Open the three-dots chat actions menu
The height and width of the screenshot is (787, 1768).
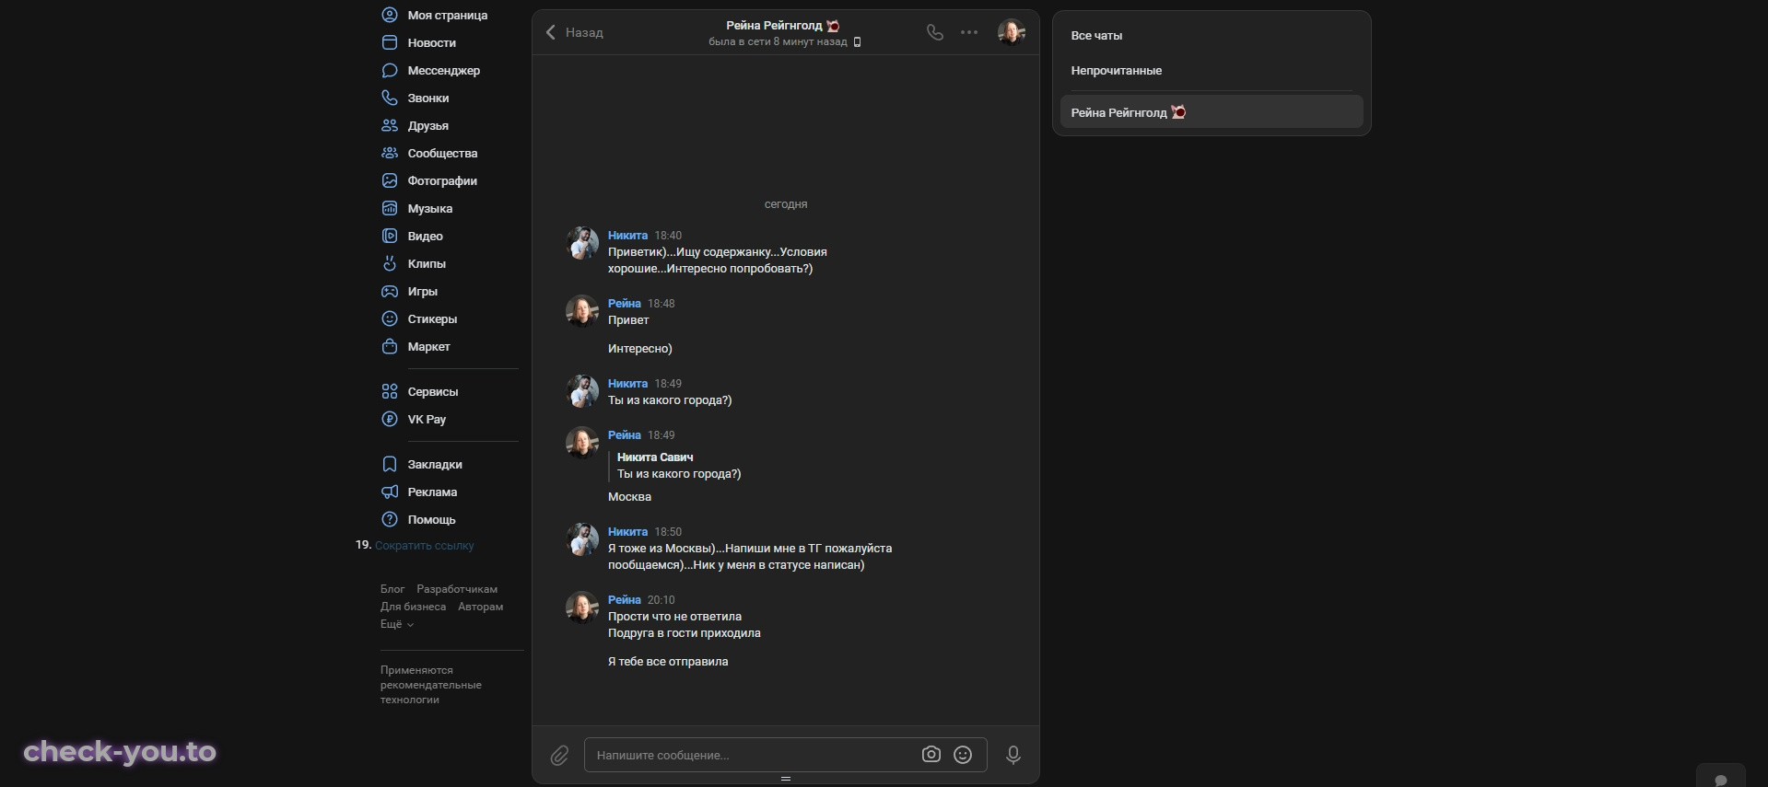[969, 32]
